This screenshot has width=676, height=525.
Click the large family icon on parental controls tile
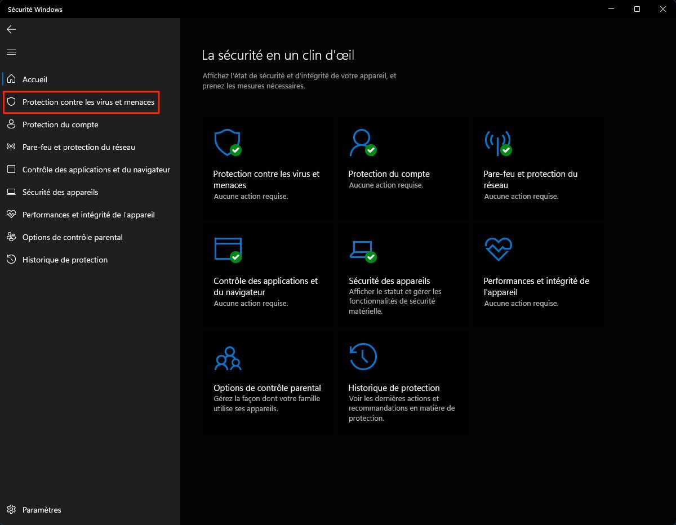click(228, 358)
